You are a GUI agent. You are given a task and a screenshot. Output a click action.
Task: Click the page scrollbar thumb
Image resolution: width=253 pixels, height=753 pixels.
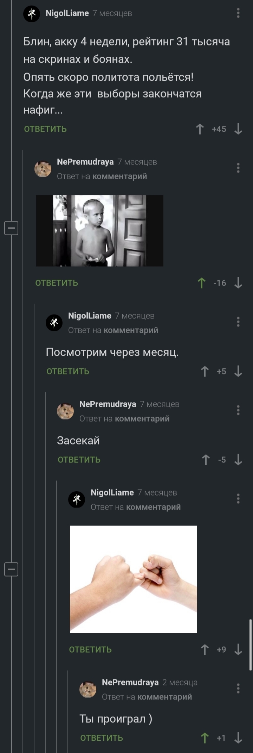coord(251,645)
